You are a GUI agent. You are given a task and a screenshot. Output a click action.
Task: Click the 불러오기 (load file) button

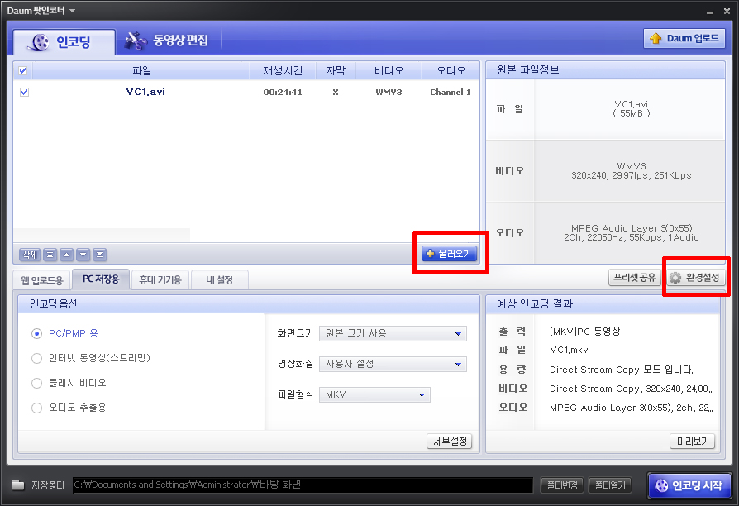pyautogui.click(x=449, y=254)
